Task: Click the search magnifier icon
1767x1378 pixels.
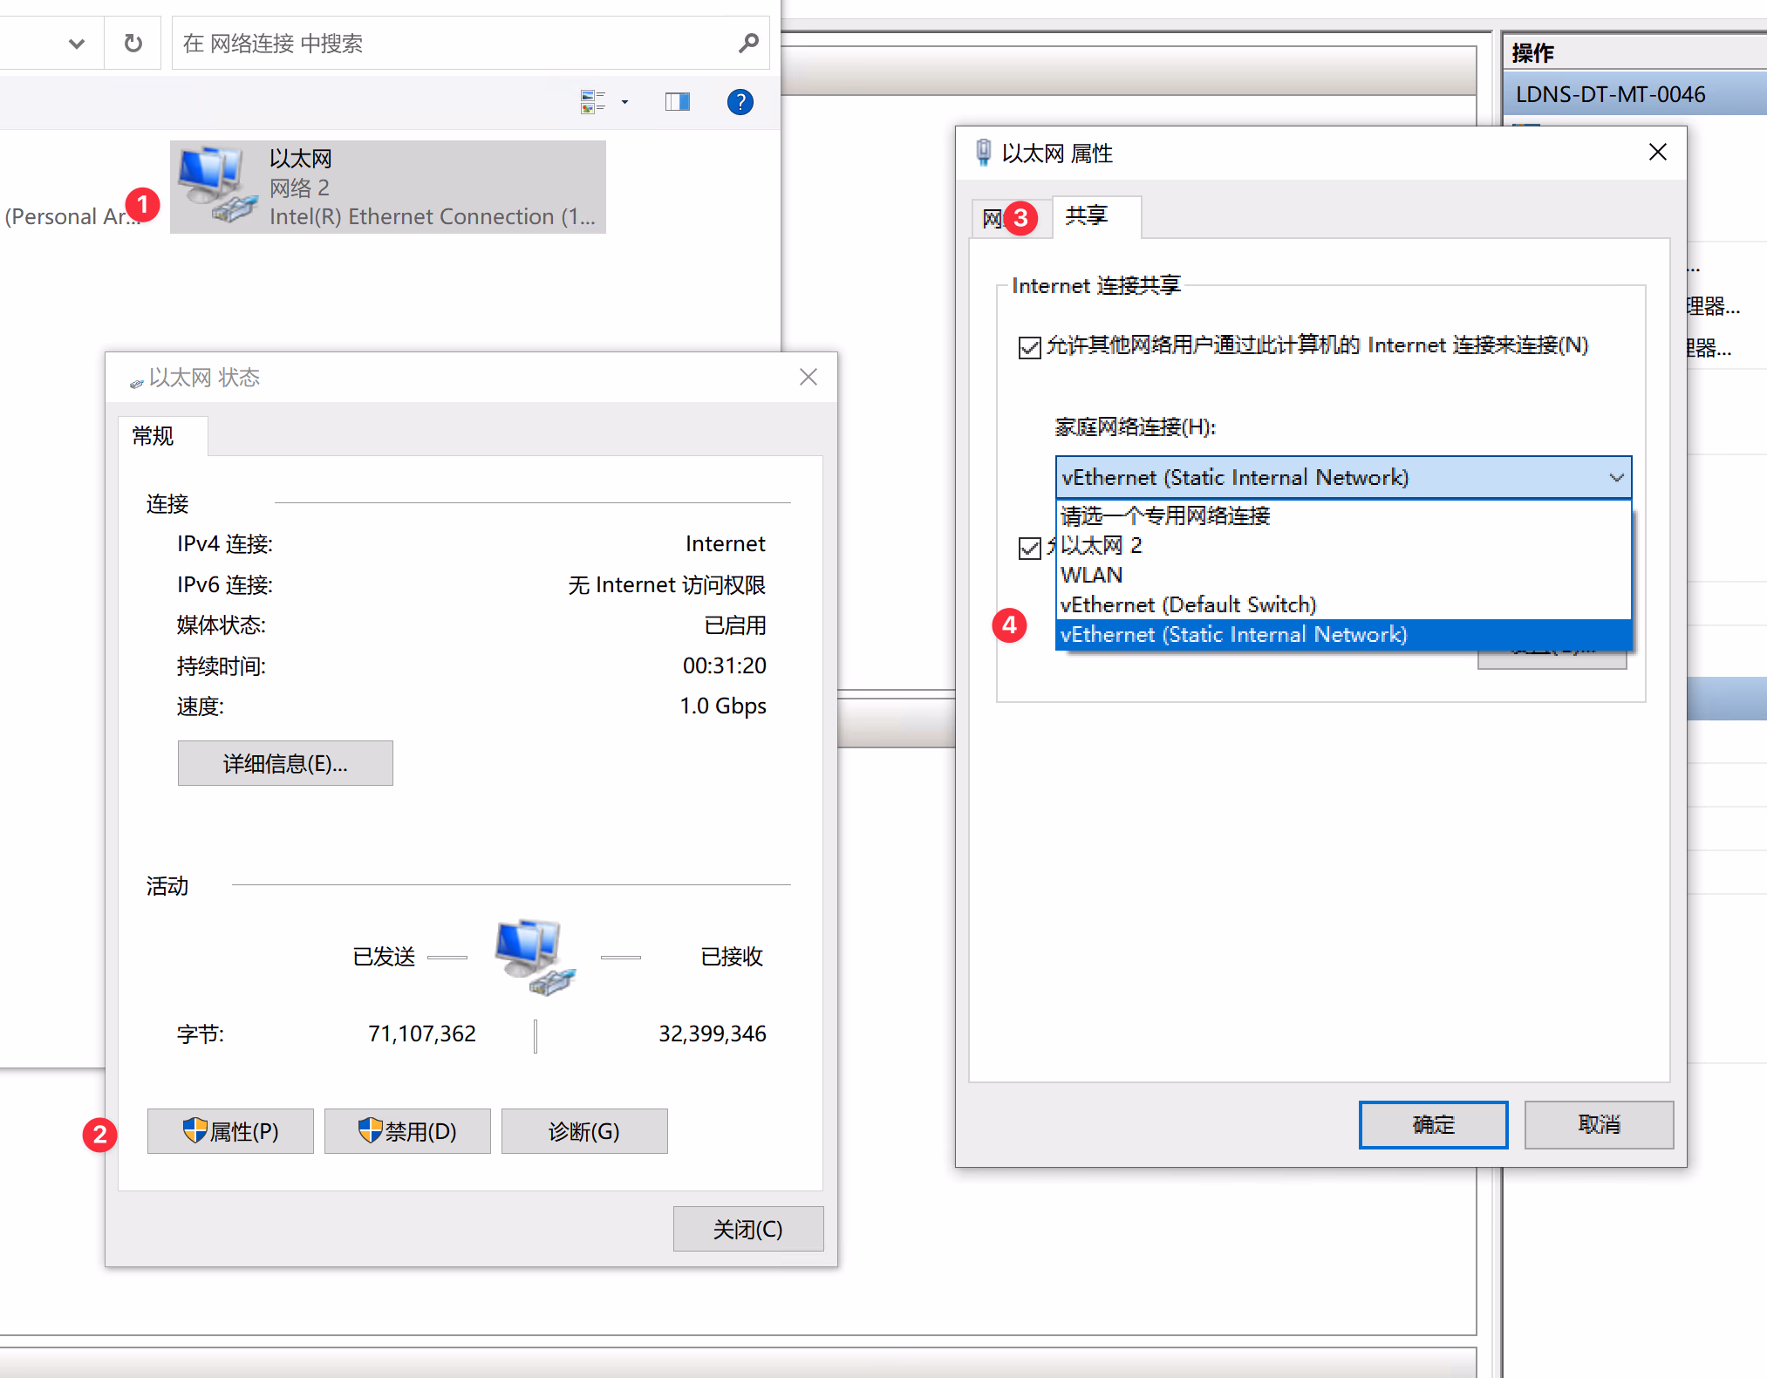Action: tap(748, 43)
